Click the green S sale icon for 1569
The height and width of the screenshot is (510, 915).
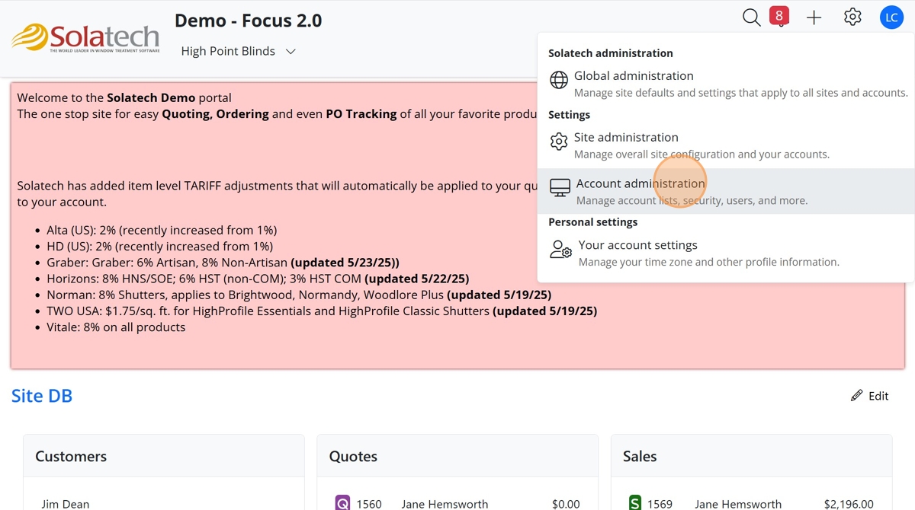(635, 503)
